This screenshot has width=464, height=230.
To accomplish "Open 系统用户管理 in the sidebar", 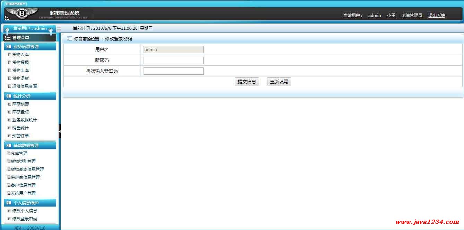I will coord(23,193).
